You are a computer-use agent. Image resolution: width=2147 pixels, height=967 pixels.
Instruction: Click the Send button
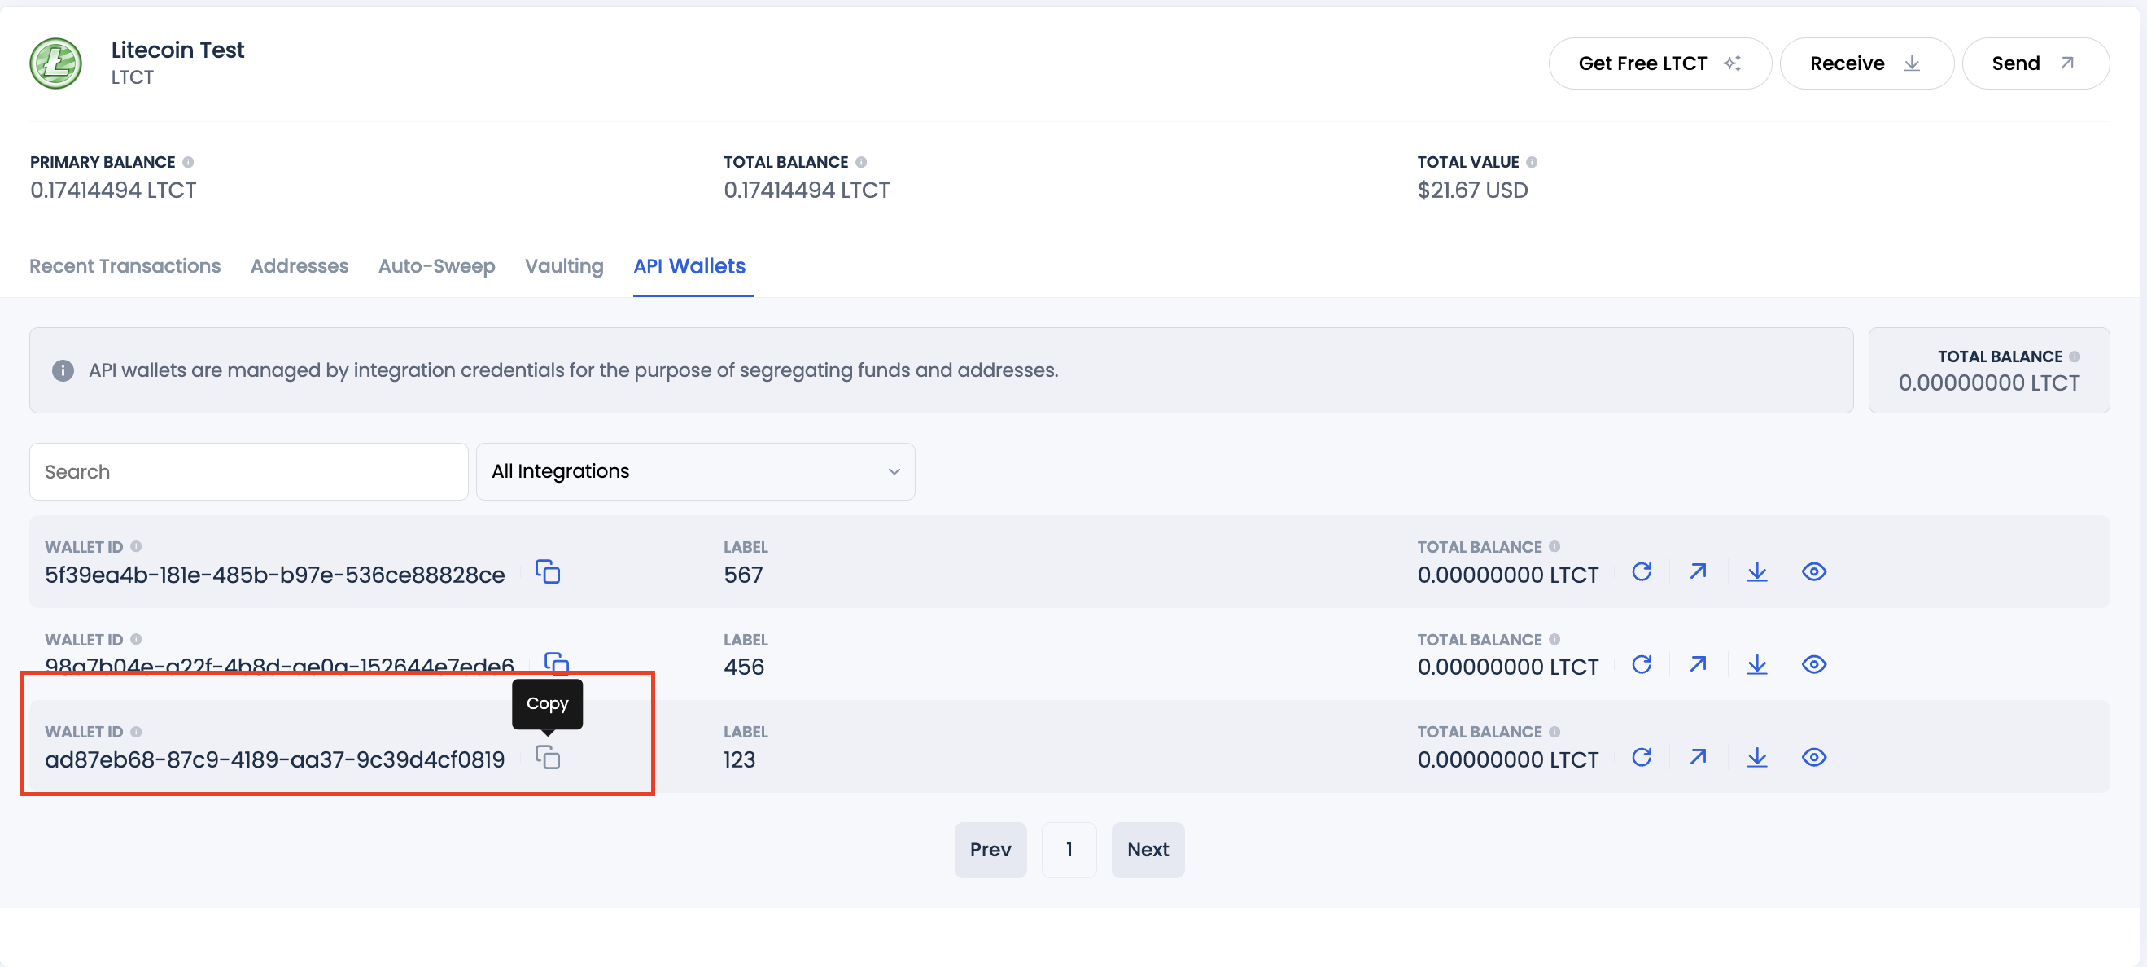(x=2035, y=63)
